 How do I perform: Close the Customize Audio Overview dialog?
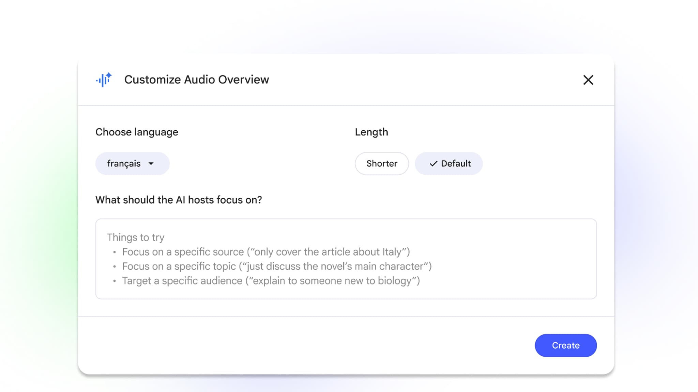click(588, 80)
